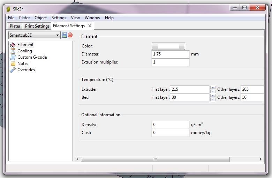Increase the Extruder first layer temperature
272x178 pixels.
pyautogui.click(x=213, y=88)
